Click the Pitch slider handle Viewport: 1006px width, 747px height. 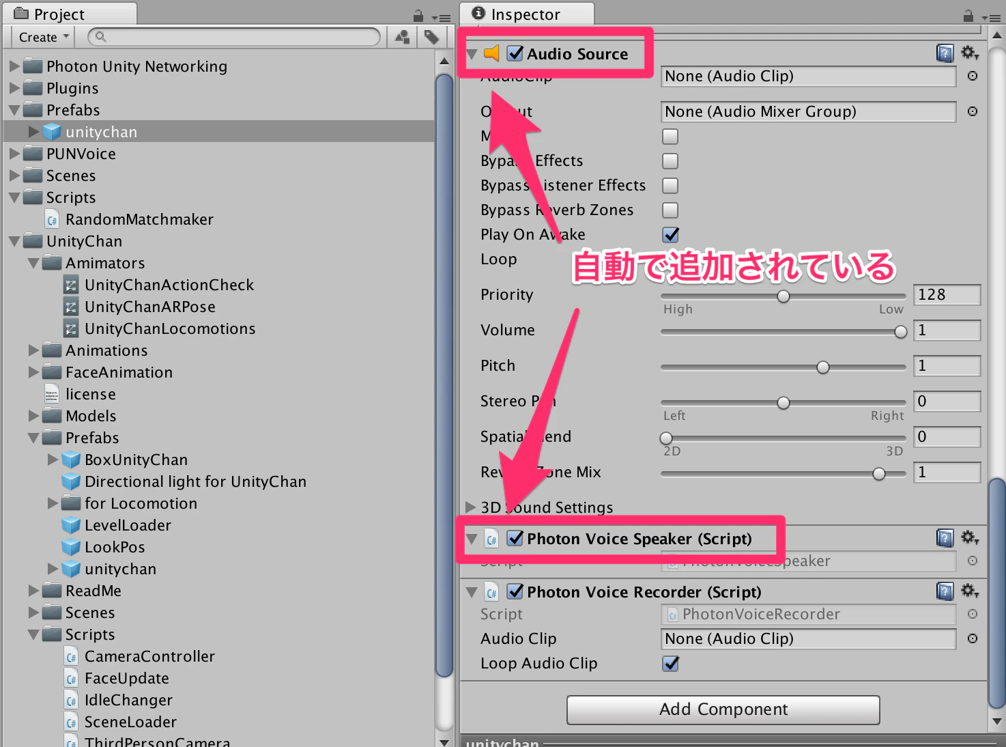pyautogui.click(x=823, y=367)
